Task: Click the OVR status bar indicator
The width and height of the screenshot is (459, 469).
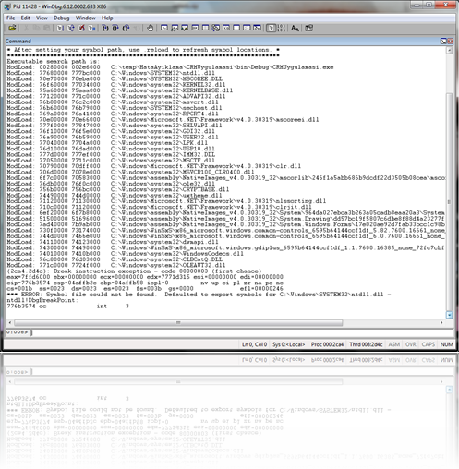Action: click(411, 344)
